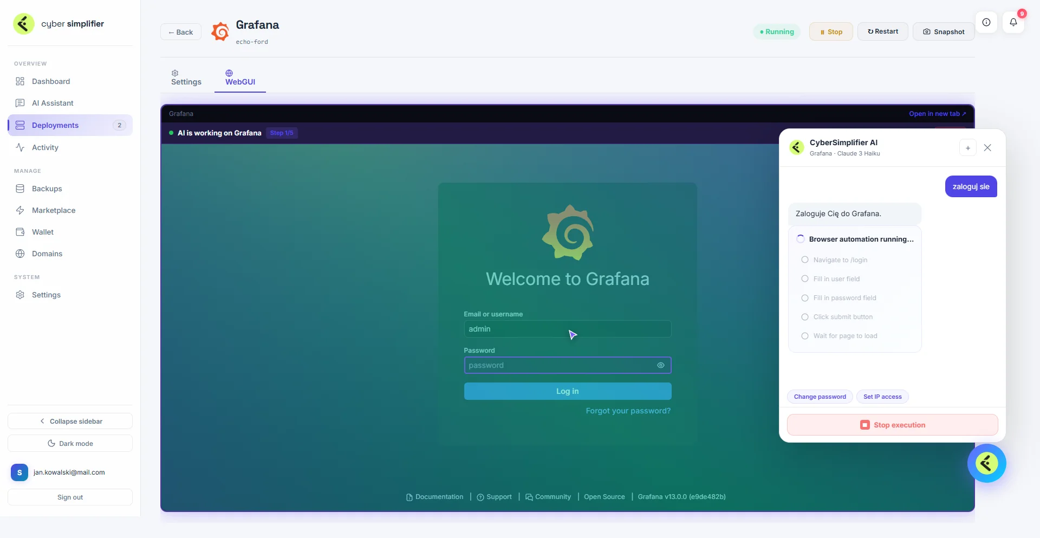Click the floating AI assistant launcher icon
This screenshot has width=1040, height=538.
point(987,463)
